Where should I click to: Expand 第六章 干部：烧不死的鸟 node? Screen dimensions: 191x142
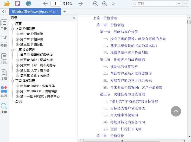point(17,65)
